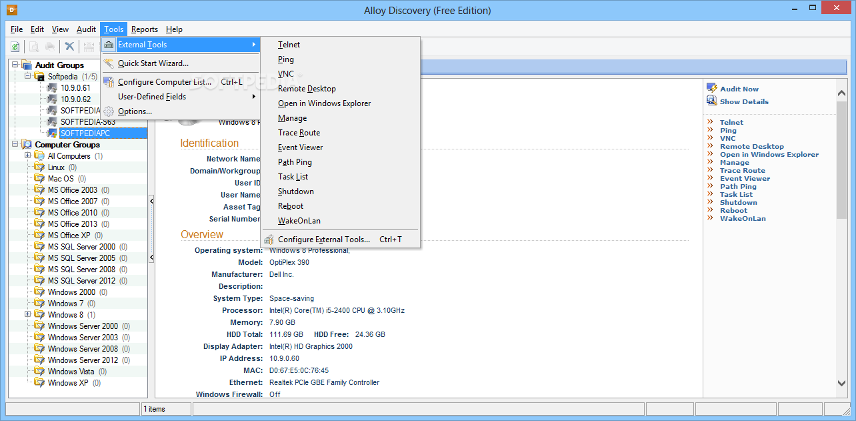Click the Reboot link in right panel
The image size is (856, 421).
(733, 211)
